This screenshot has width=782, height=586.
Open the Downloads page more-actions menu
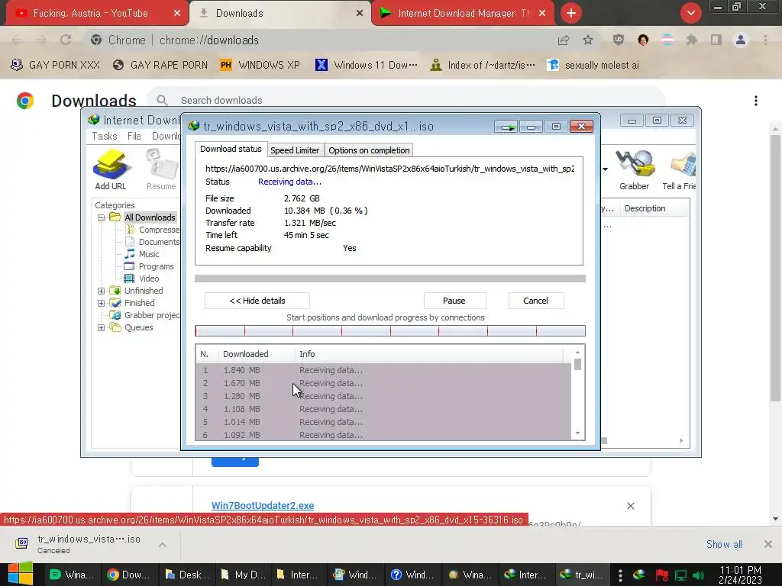coord(756,101)
